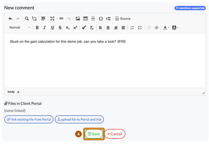Insert horizontal line icon
This screenshot has width=209, height=146.
click(x=93, y=18)
